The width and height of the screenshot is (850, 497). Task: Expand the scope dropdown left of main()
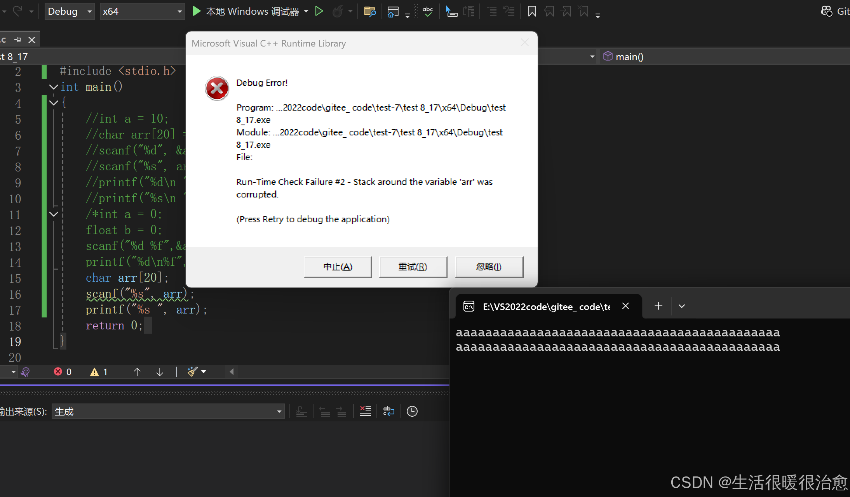click(592, 57)
